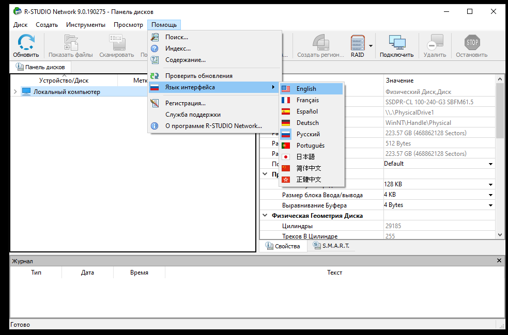Open Язык интерфейса submenu entry
Image resolution: width=508 pixels, height=335 pixels.
pyautogui.click(x=215, y=87)
